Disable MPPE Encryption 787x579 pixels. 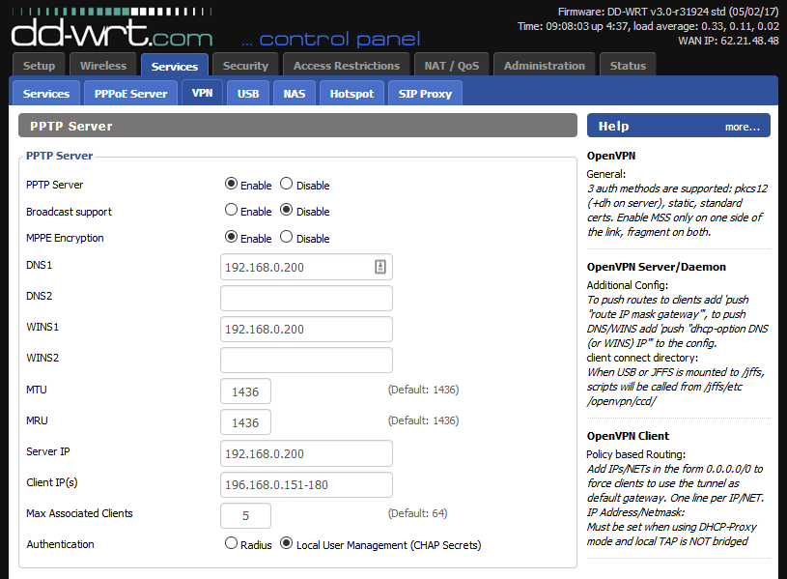pyautogui.click(x=286, y=237)
